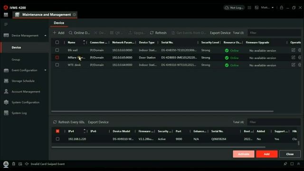304x171 pixels.
Task: Edit the Blk wall device
Action: (293, 50)
